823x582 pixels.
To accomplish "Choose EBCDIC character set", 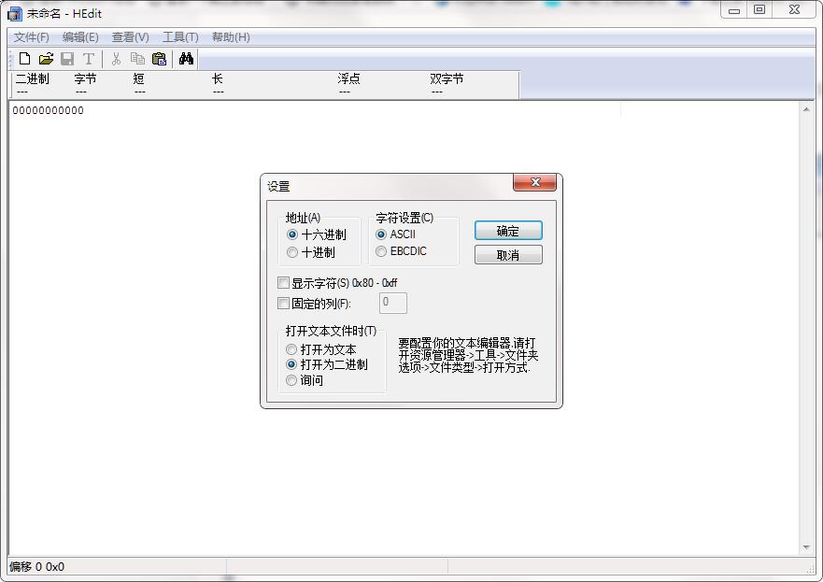I will pyautogui.click(x=401, y=251).
